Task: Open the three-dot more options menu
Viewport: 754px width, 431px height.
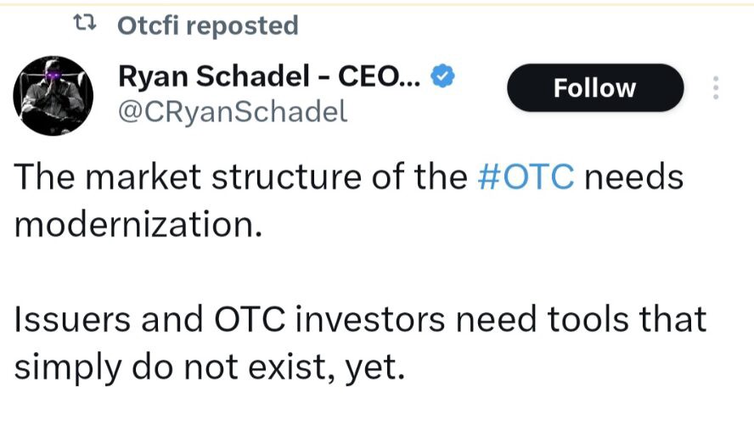Action: click(716, 88)
